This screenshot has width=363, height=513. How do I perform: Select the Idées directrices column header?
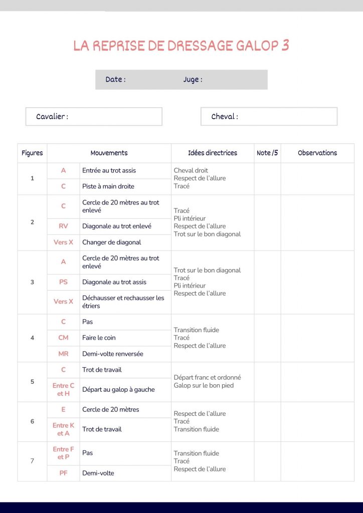coord(213,153)
